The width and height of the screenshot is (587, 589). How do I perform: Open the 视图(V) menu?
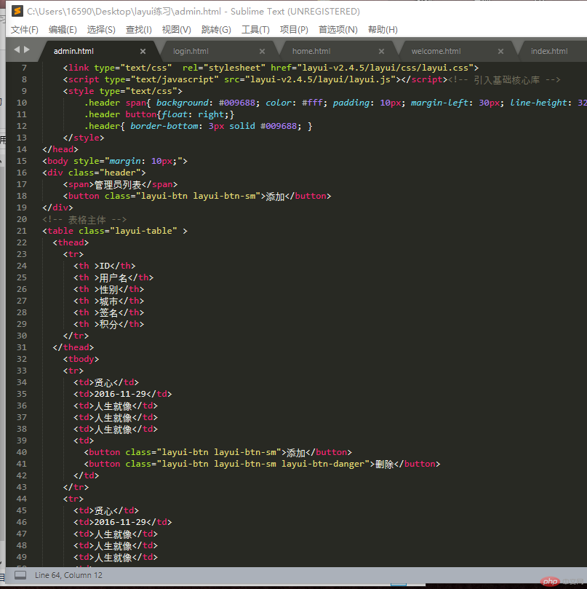pos(177,30)
